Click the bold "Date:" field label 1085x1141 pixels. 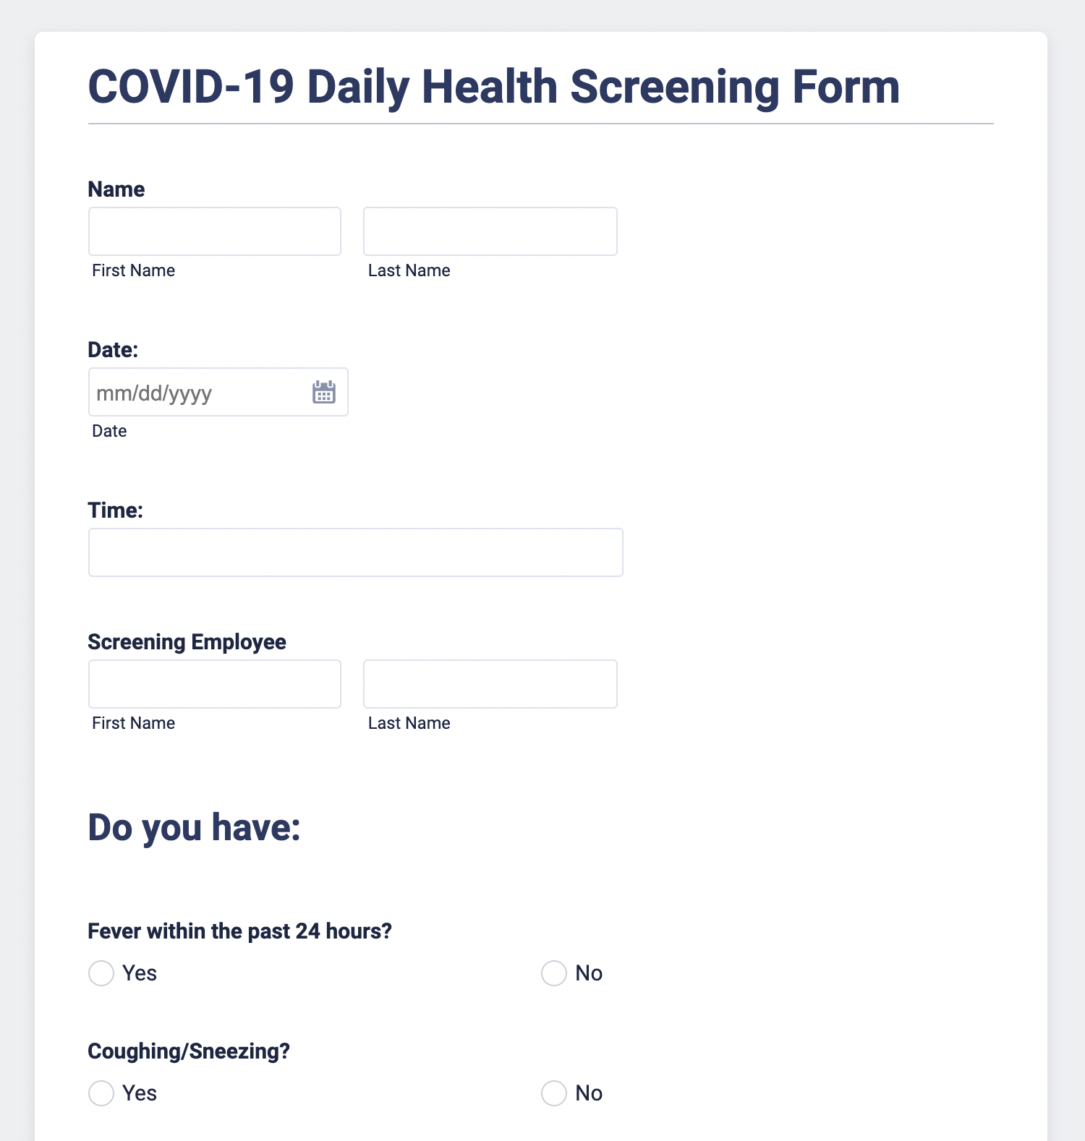113,350
